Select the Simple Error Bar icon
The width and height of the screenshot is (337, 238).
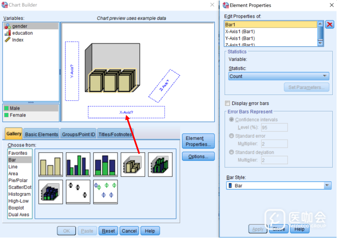coord(78,191)
